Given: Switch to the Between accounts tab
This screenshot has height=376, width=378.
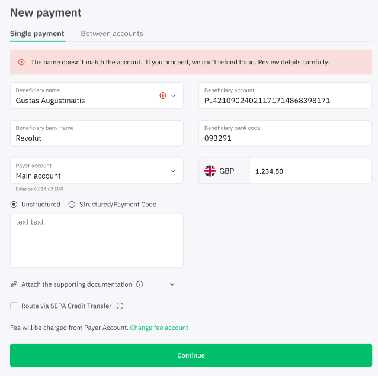Looking at the screenshot, I should (112, 34).
